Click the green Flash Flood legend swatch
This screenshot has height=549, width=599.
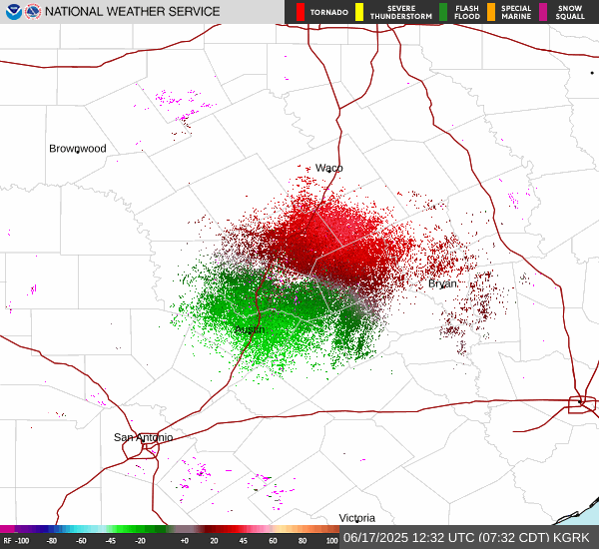coord(443,12)
